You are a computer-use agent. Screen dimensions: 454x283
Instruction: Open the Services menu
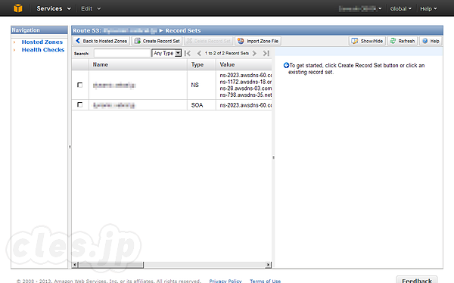pyautogui.click(x=54, y=8)
